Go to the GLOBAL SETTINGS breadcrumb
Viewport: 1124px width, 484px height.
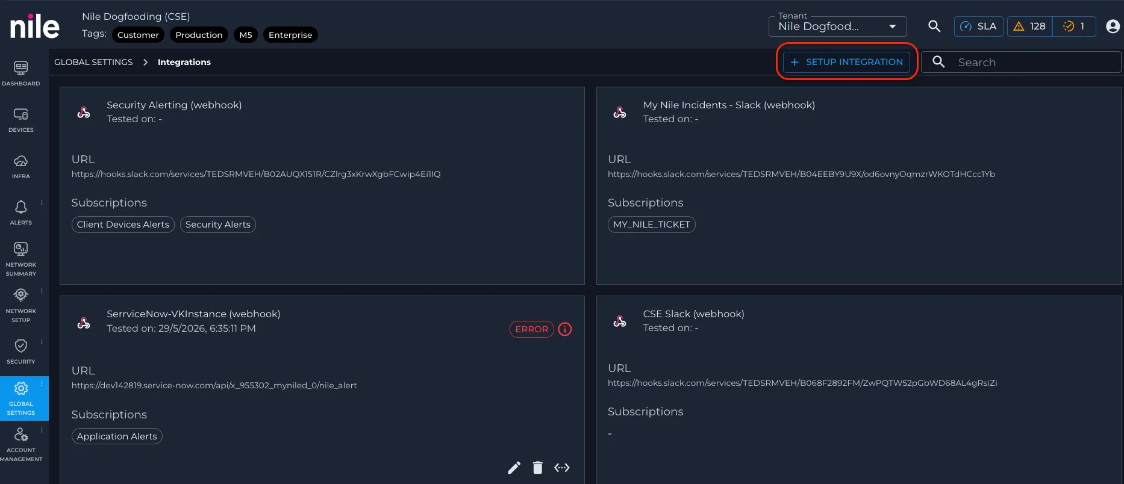[93, 62]
